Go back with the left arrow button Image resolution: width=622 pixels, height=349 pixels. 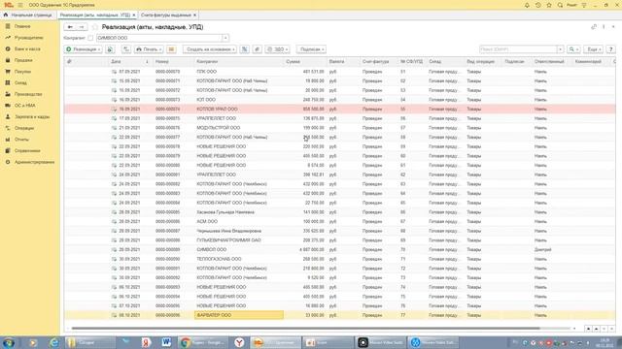pos(70,27)
